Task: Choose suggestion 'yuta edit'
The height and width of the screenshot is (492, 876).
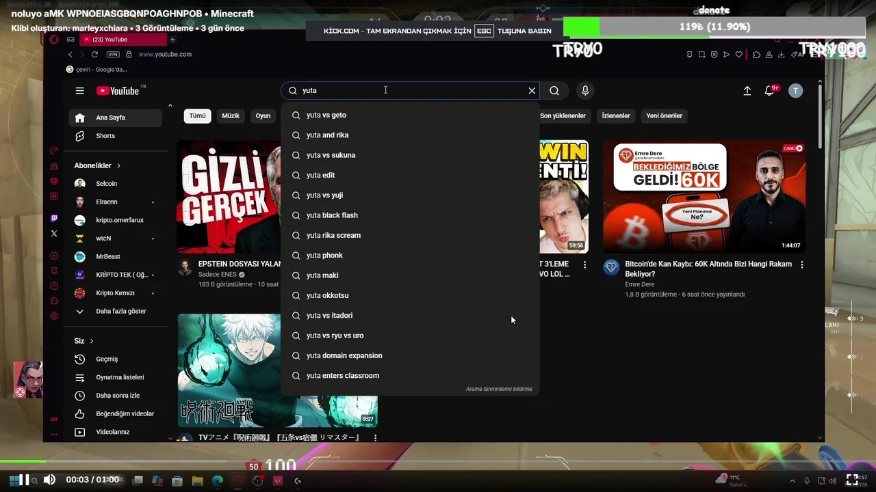Action: 410,176
